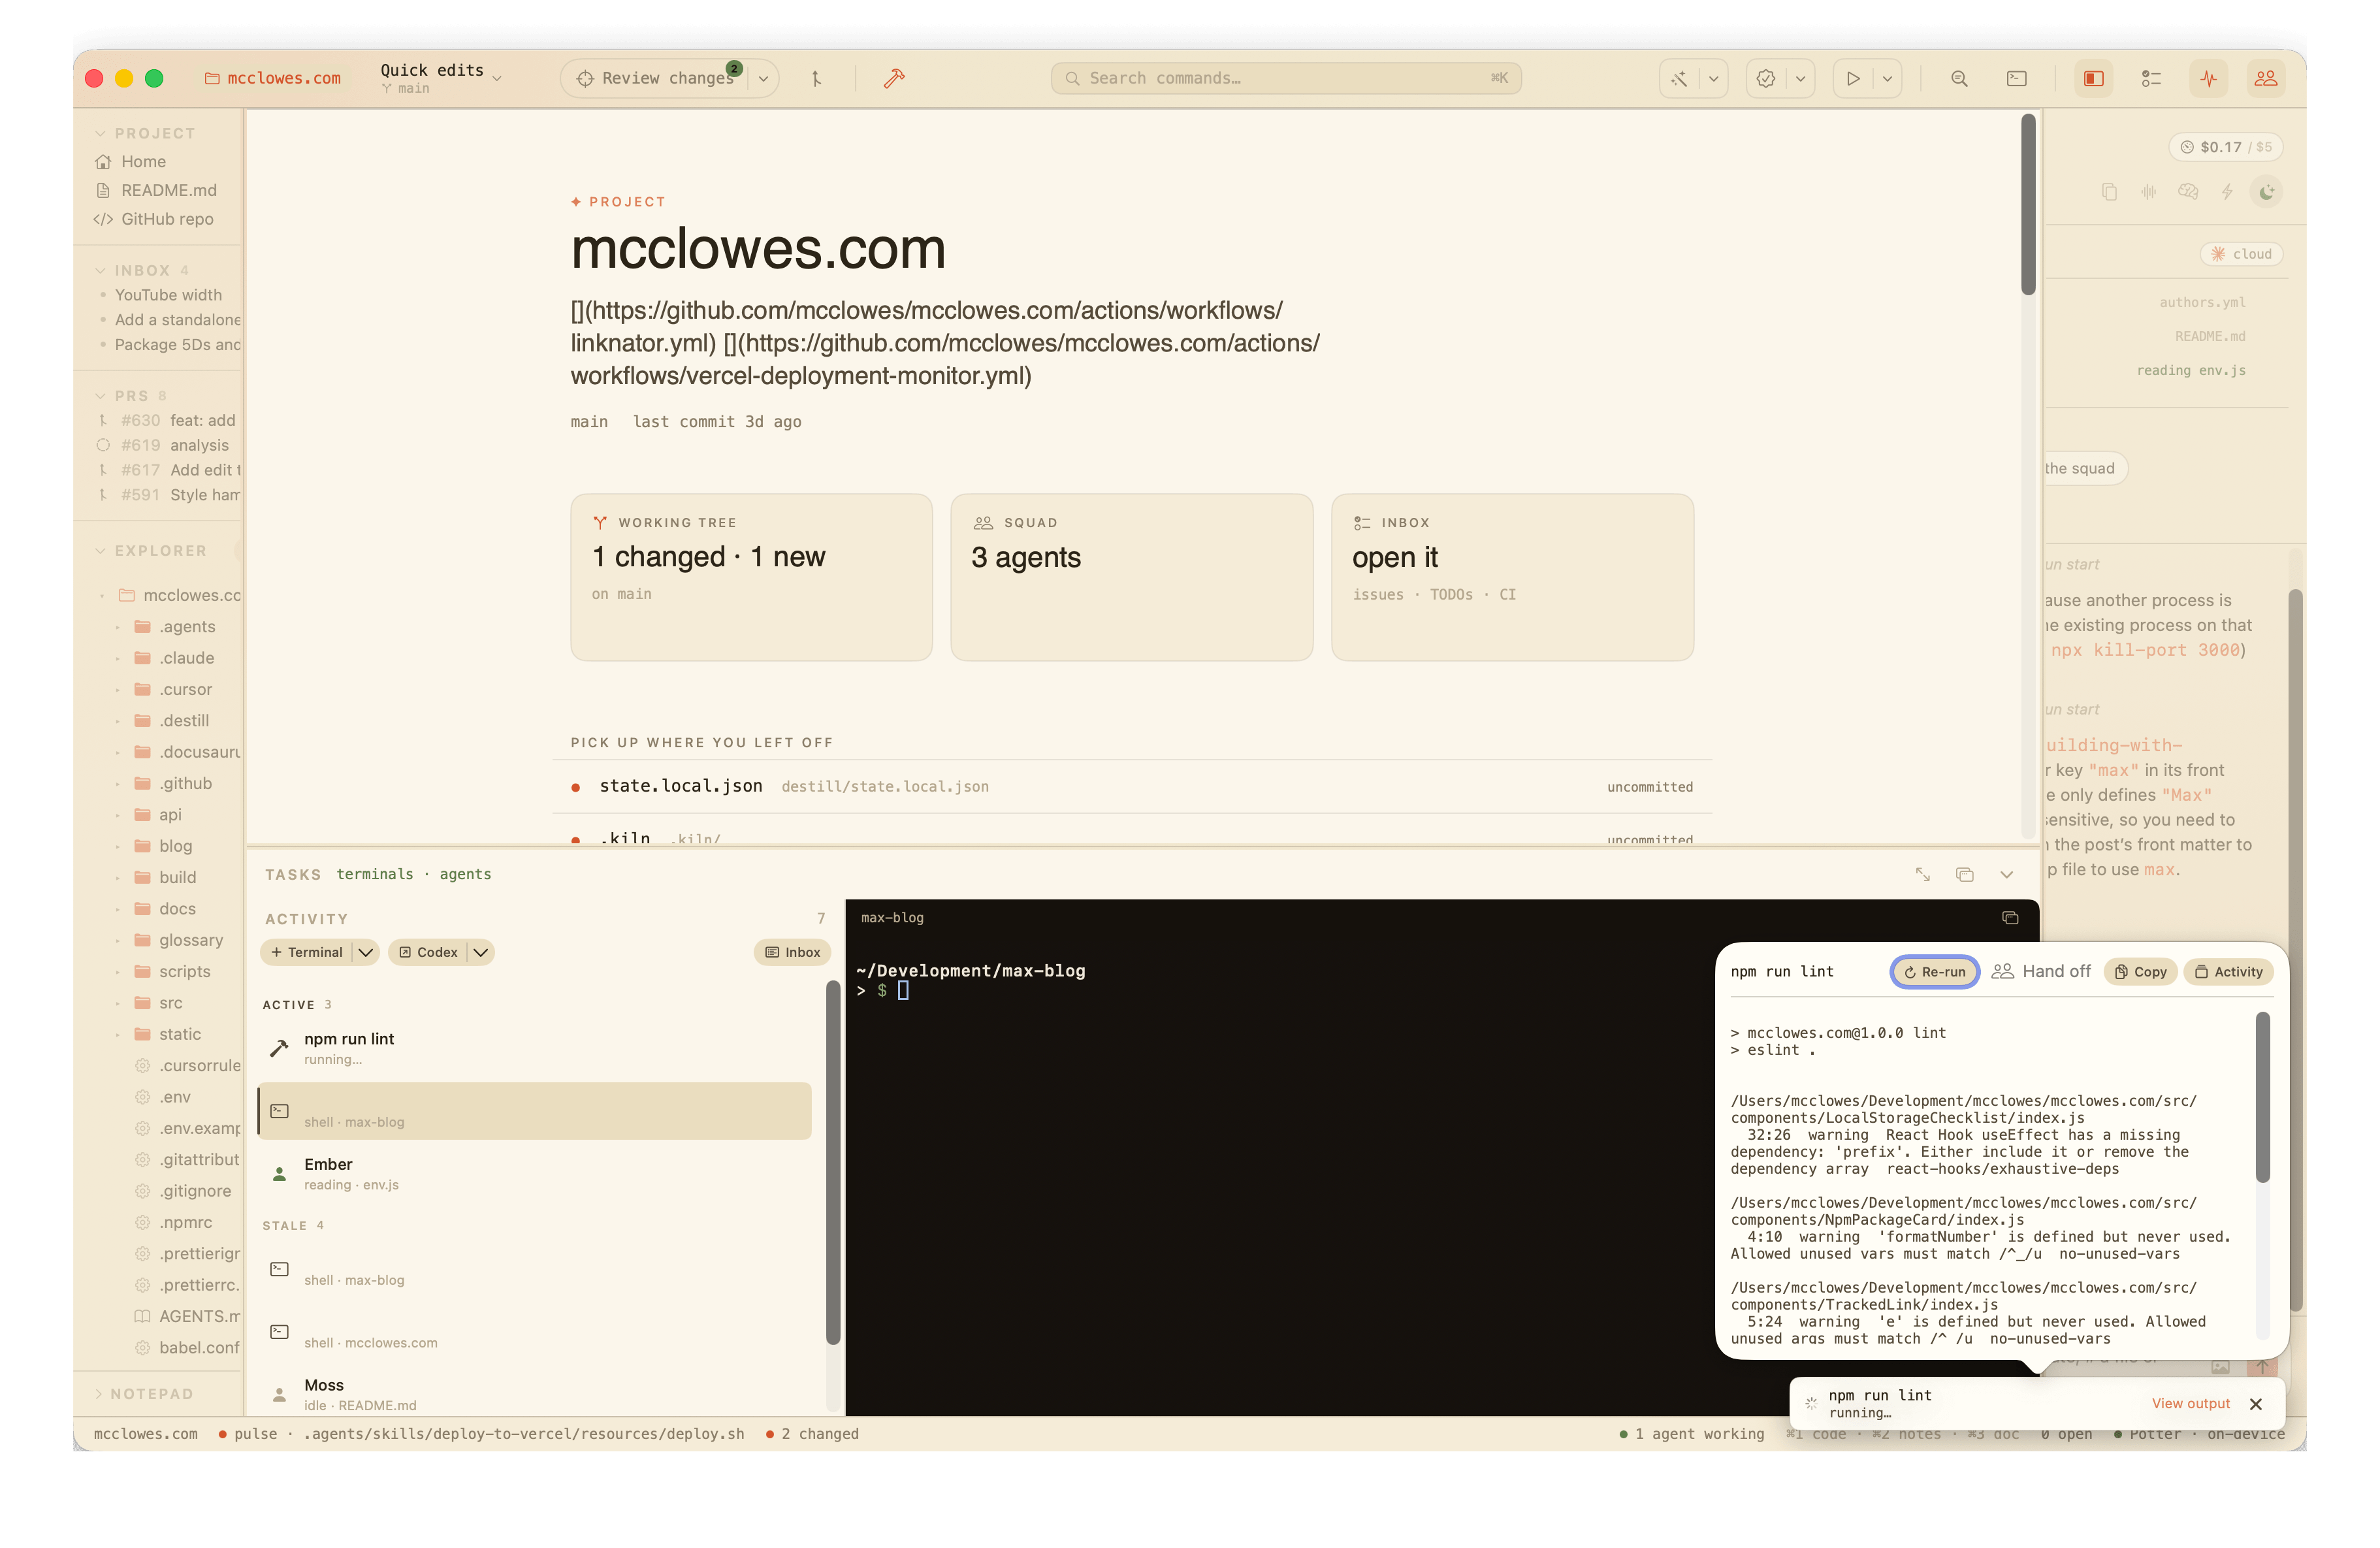
Task: Open the run play dropdown arrow
Action: (1887, 78)
